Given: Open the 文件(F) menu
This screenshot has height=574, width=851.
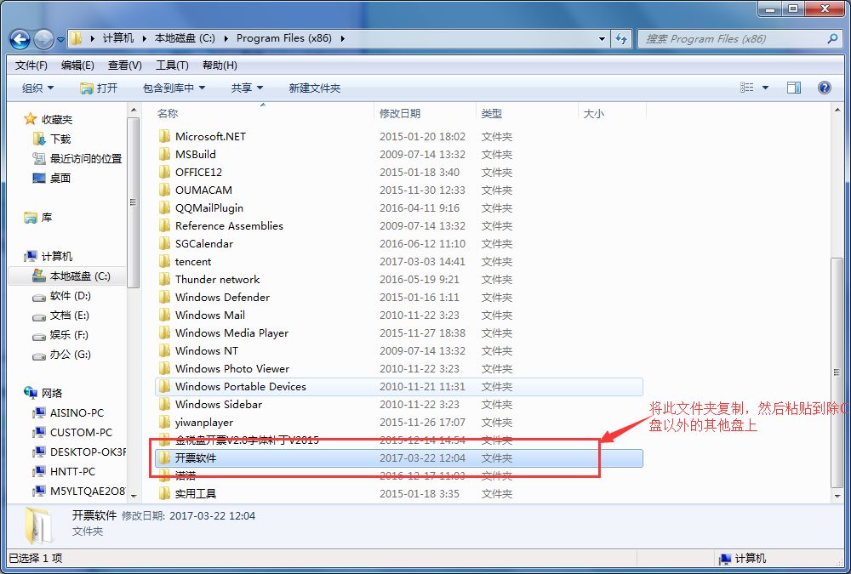Looking at the screenshot, I should 31,65.
